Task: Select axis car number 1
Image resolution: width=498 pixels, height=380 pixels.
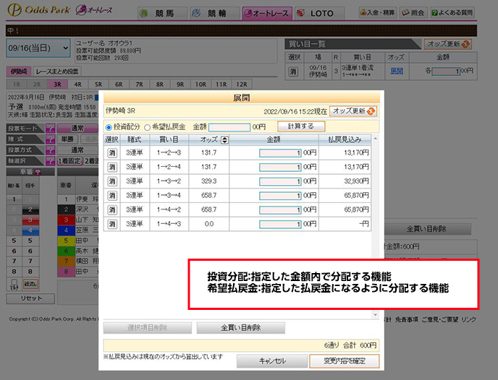Action: pyautogui.click(x=14, y=199)
